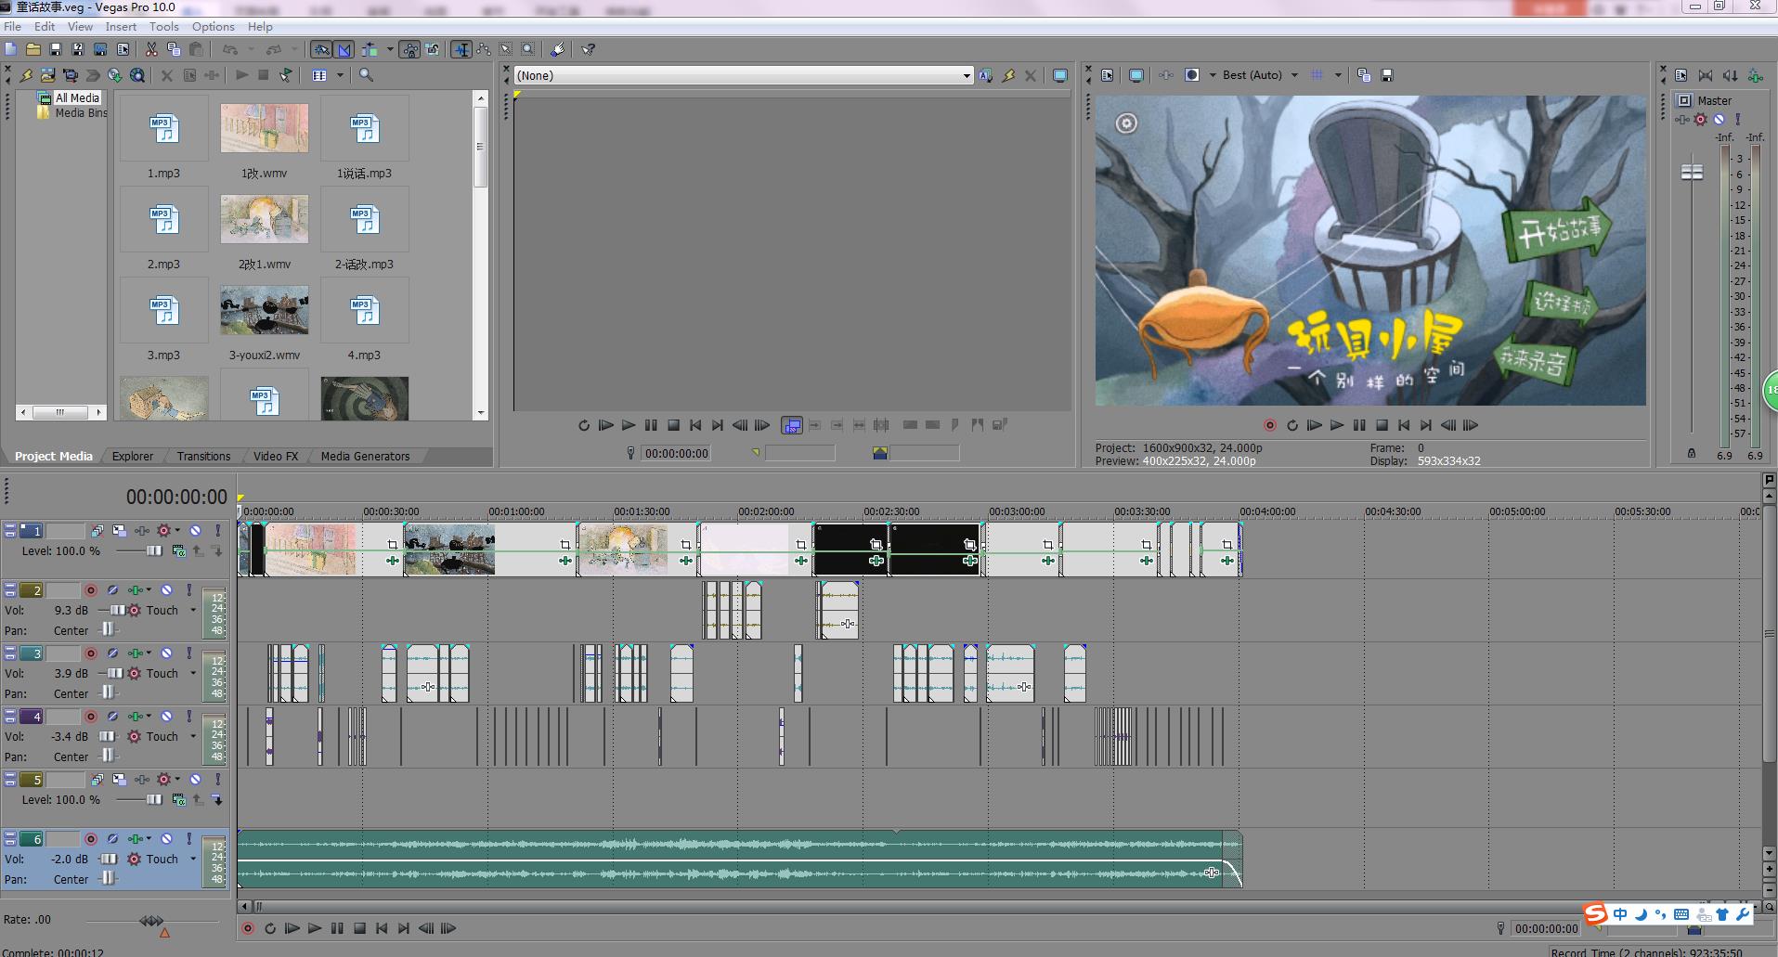The image size is (1778, 957).
Task: Open the Insert menu
Action: coord(121,27)
